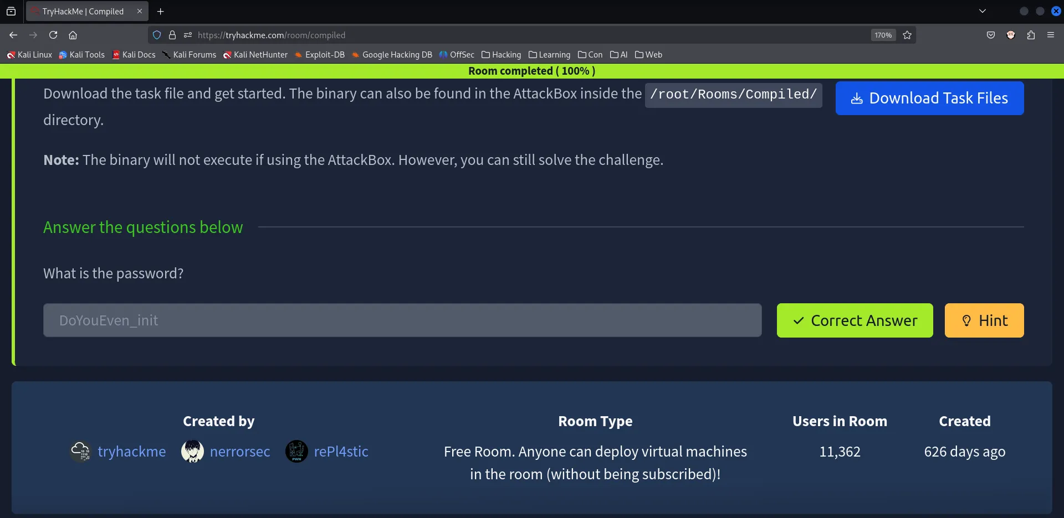Switch to TryHackMe Compiled tab
Viewport: 1064px width, 518px height.
(x=83, y=11)
